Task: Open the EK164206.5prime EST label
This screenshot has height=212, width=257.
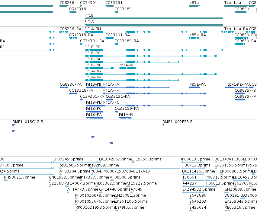Action: pyautogui.click(x=115, y=159)
